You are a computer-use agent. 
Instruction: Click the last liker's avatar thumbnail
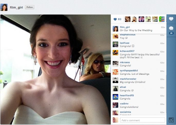point(162,19)
